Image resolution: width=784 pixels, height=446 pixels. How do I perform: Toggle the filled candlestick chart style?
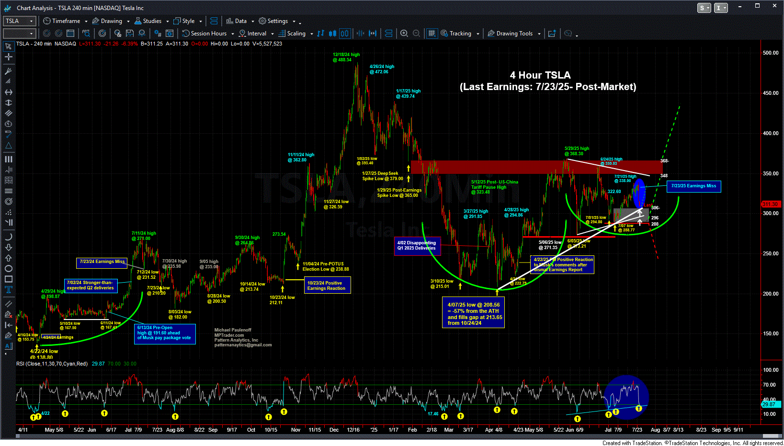332,34
